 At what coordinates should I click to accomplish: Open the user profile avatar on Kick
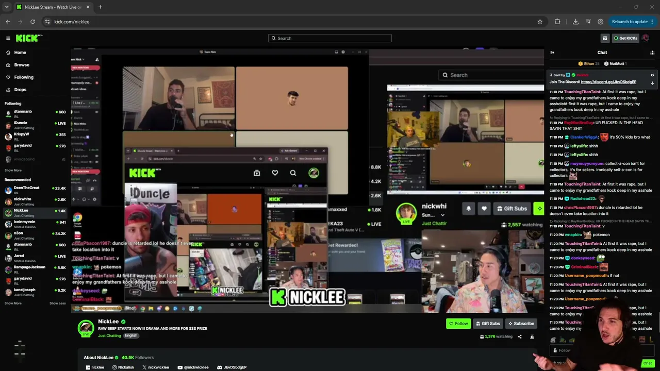click(645, 38)
